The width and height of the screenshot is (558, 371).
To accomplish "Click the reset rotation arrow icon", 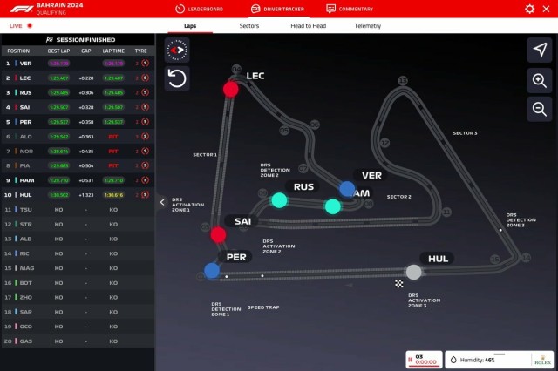I will tap(177, 78).
